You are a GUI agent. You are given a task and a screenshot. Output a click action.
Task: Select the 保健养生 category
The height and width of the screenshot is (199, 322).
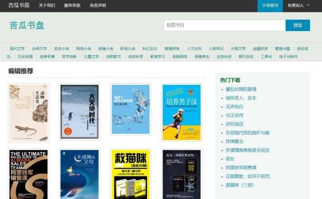pos(202,56)
